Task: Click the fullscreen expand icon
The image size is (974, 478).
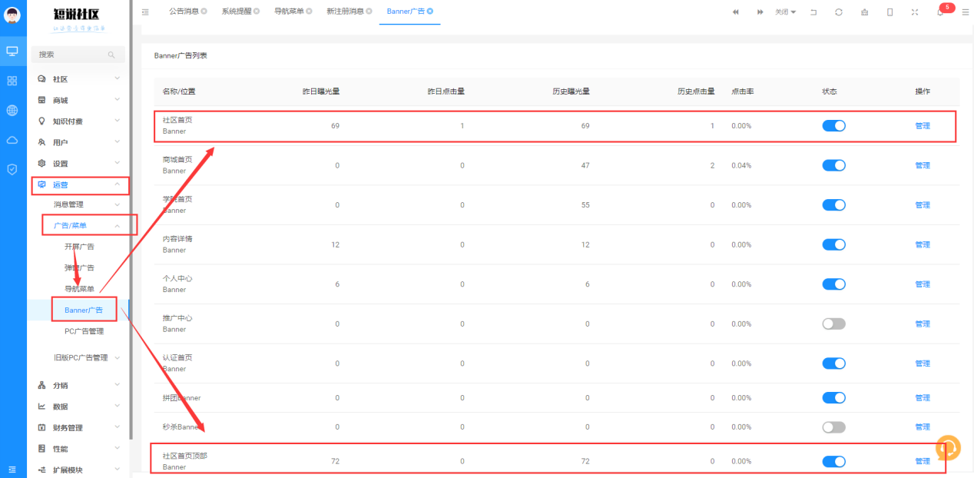Action: (x=915, y=12)
